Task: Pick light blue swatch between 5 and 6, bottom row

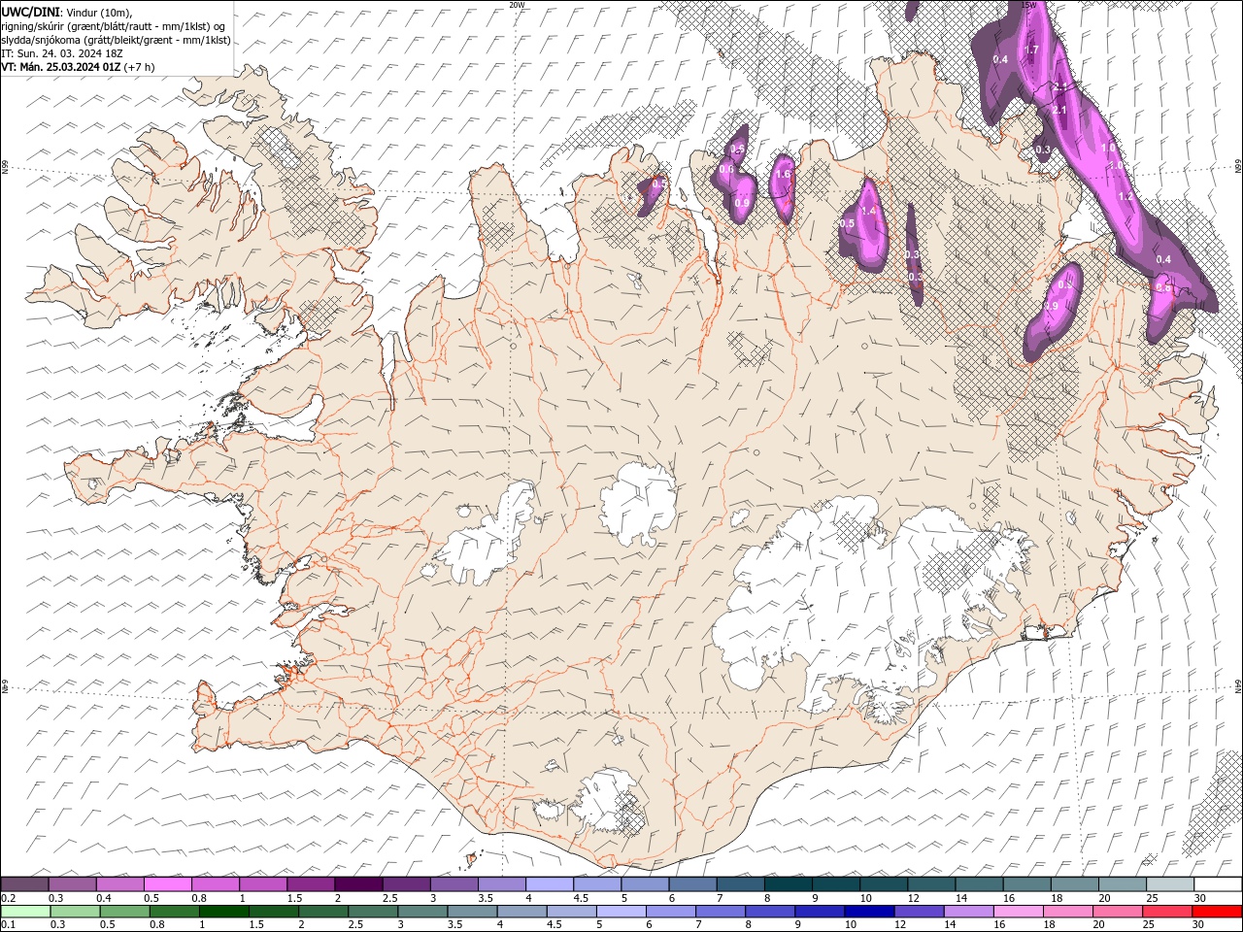Action: point(621,912)
